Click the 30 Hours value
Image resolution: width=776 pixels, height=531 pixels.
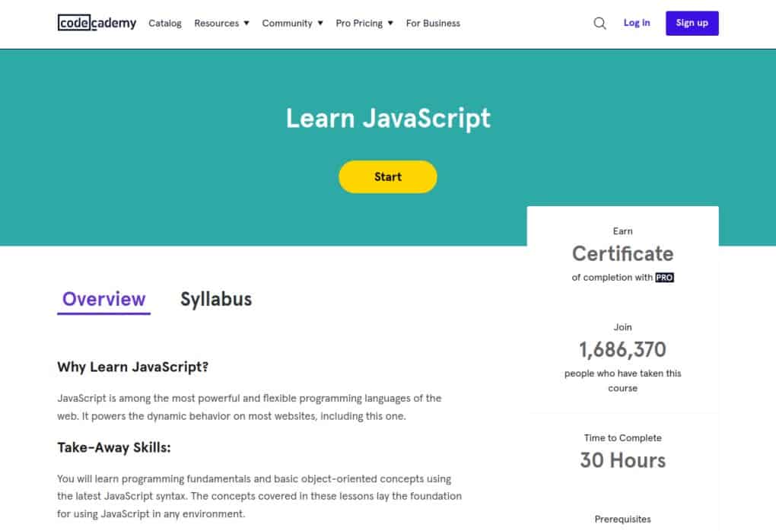[622, 460]
